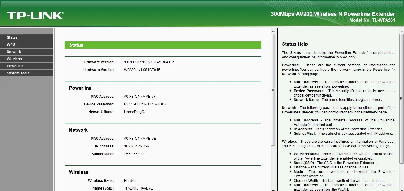404x191 pixels.
Task: Open the WPS menu item
Action: (x=27, y=45)
